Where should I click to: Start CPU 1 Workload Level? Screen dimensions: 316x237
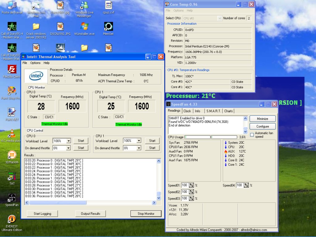point(152,141)
